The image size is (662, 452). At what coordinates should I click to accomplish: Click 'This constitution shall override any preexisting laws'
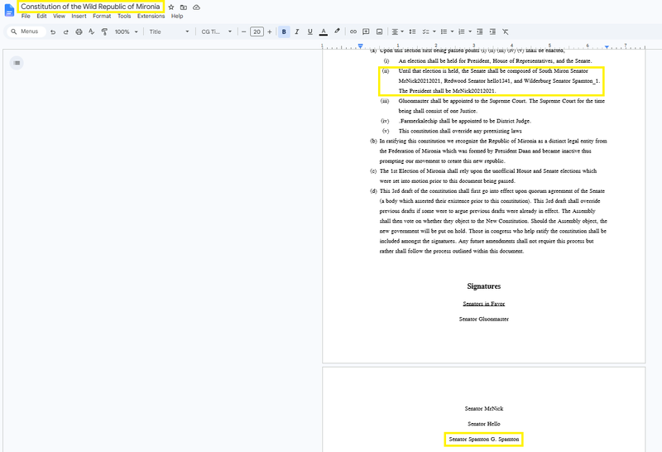pos(460,131)
